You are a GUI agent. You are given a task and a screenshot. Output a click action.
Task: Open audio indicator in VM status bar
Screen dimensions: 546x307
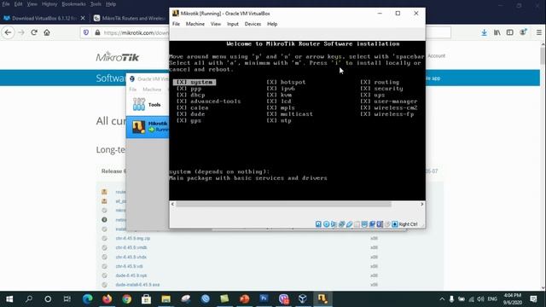(334, 224)
